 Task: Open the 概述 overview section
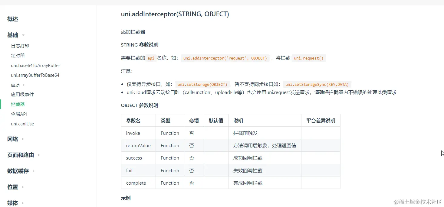coord(13,19)
